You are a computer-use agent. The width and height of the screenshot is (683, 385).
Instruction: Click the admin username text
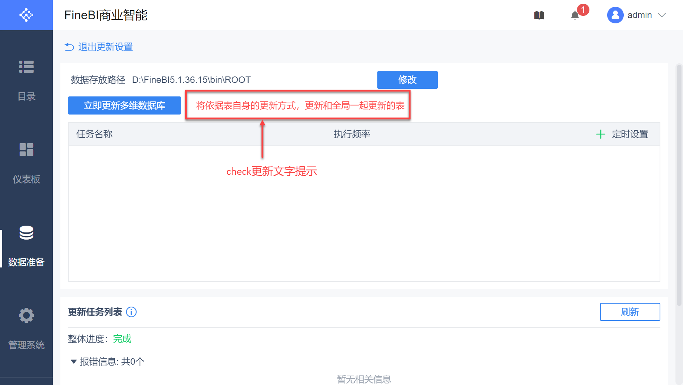[x=640, y=15]
